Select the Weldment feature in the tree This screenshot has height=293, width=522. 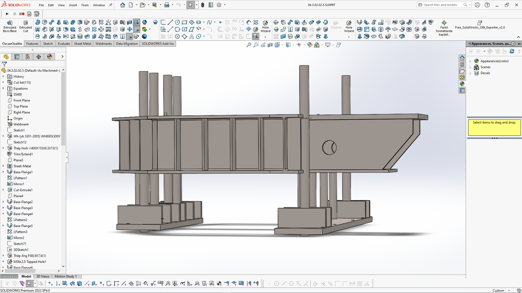(x=21, y=124)
